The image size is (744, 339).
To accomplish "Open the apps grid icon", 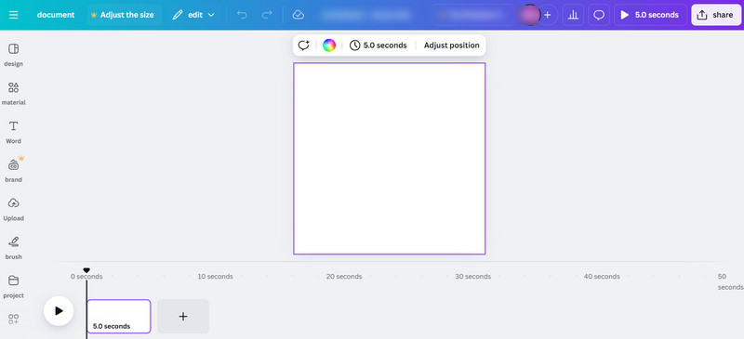I will (x=13, y=319).
